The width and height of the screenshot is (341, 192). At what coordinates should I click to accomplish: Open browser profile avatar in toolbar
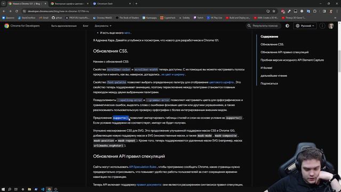pyautogui.click(x=331, y=11)
